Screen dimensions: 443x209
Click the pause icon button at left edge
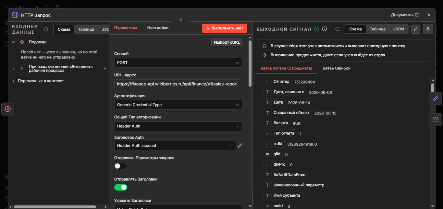[8, 109]
